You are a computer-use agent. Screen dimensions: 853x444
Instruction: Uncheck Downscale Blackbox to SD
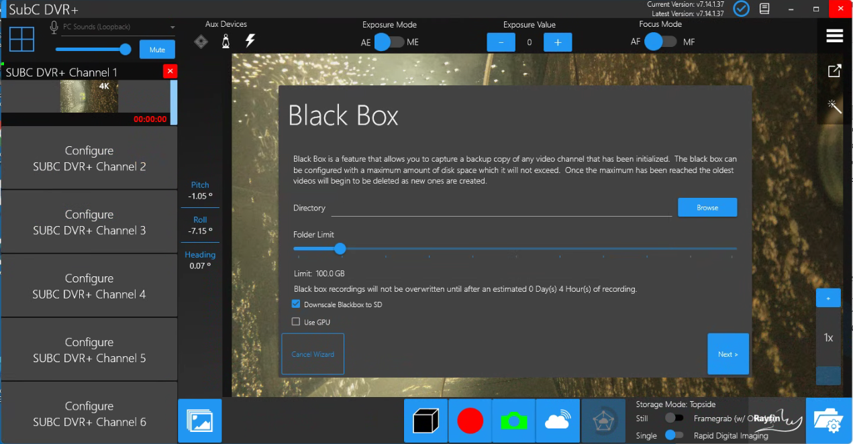pos(296,304)
